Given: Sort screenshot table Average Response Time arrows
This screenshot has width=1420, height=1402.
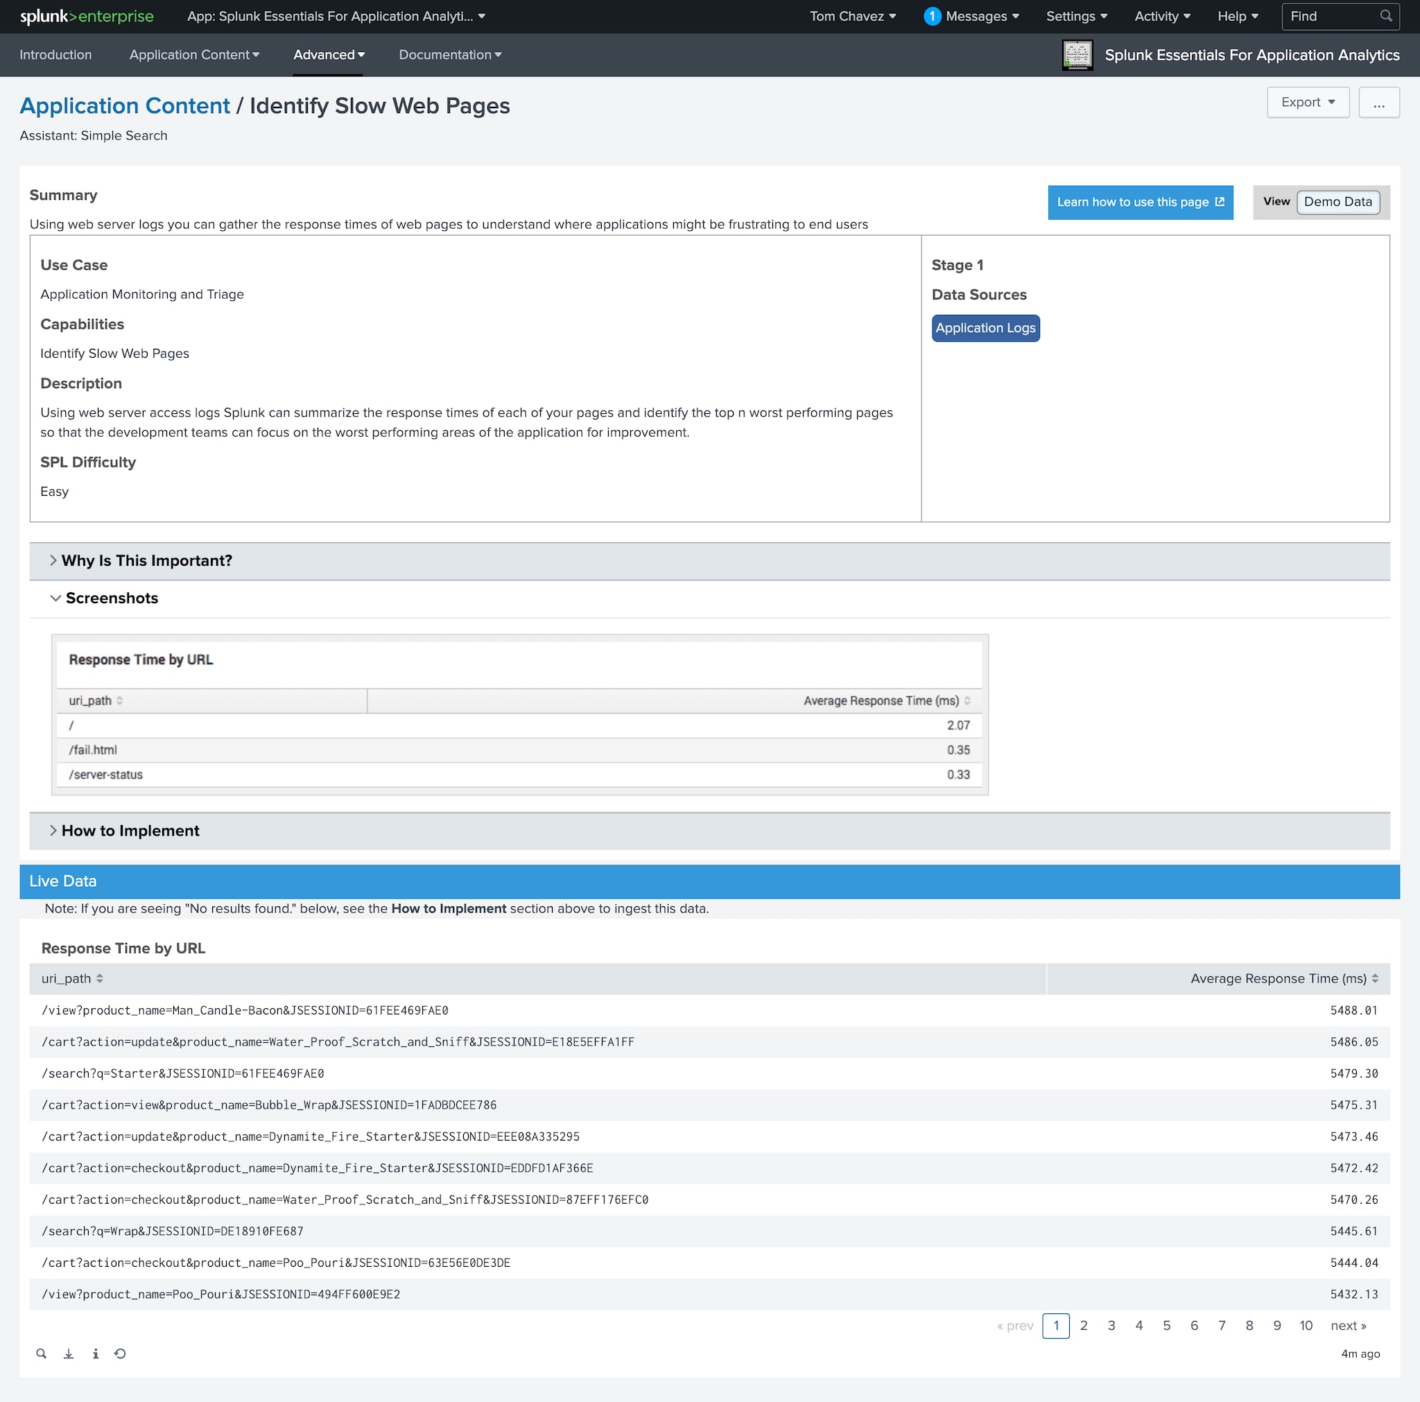Looking at the screenshot, I should pyautogui.click(x=967, y=700).
